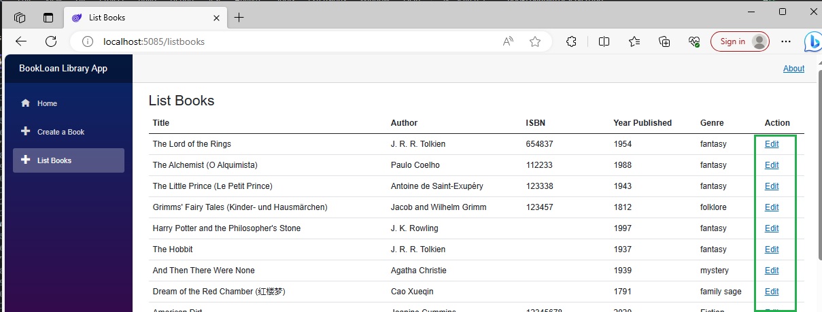Open the Collections icon
The image size is (822, 312).
pos(665,41)
